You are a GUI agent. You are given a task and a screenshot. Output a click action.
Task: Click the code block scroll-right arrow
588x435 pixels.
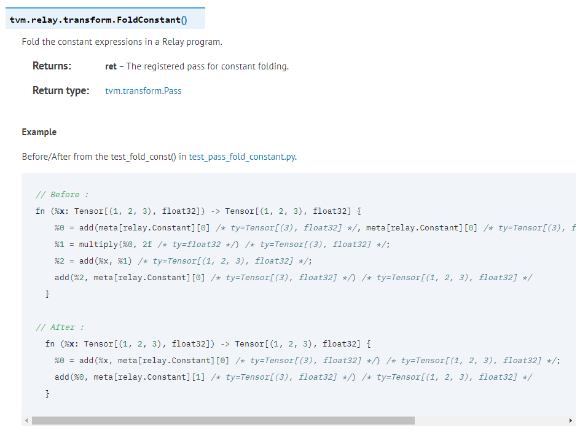coord(570,421)
